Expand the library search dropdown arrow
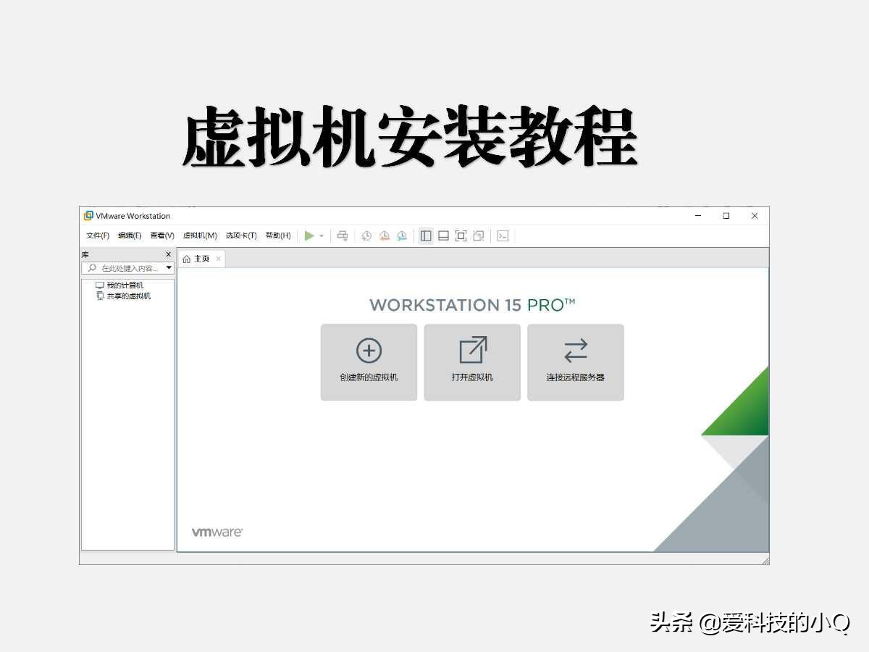The height and width of the screenshot is (652, 869). click(x=169, y=268)
